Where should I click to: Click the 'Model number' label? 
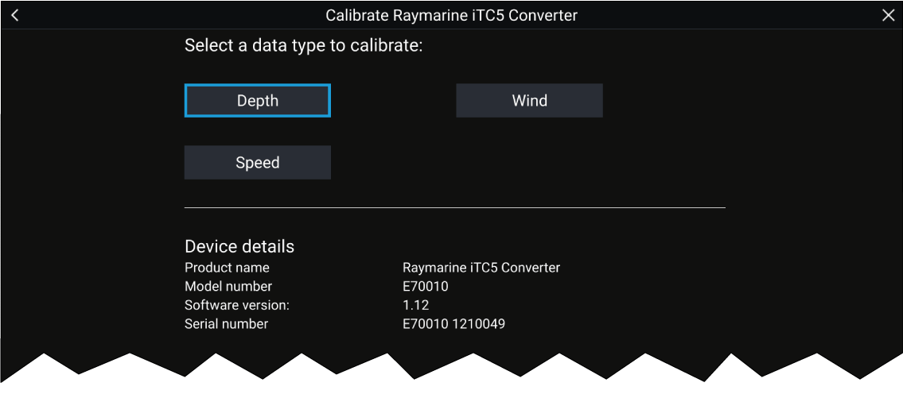click(x=228, y=286)
